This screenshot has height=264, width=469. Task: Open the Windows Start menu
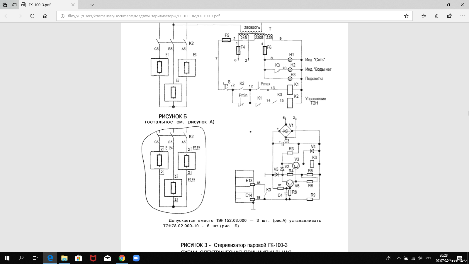(x=7, y=258)
